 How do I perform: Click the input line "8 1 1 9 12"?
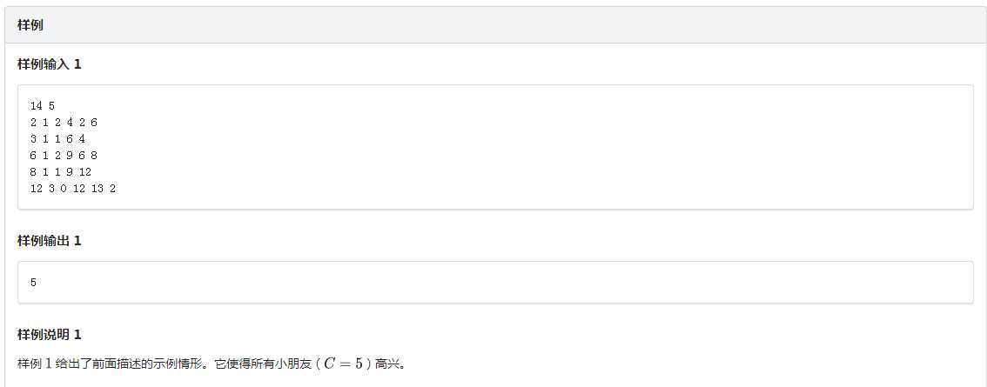coord(60,171)
